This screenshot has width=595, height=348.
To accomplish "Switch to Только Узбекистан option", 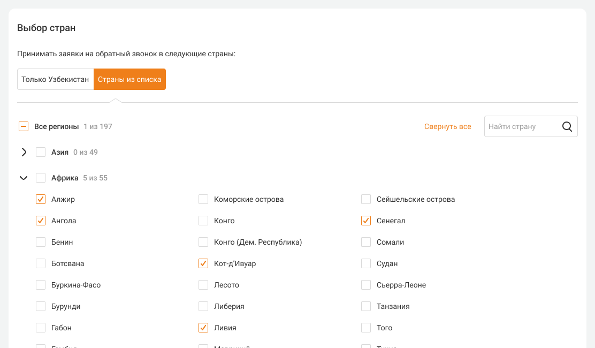I will tap(55, 79).
